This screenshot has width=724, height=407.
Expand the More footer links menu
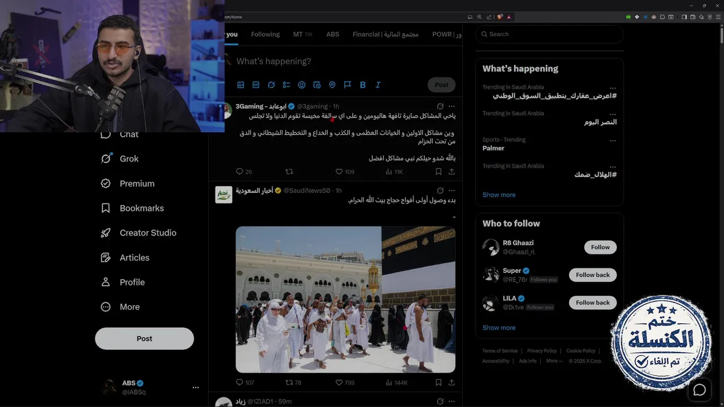click(x=554, y=361)
